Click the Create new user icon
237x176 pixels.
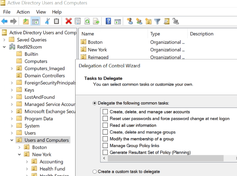tap(130, 21)
